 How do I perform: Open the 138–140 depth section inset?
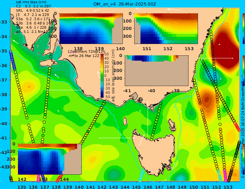[91, 29]
